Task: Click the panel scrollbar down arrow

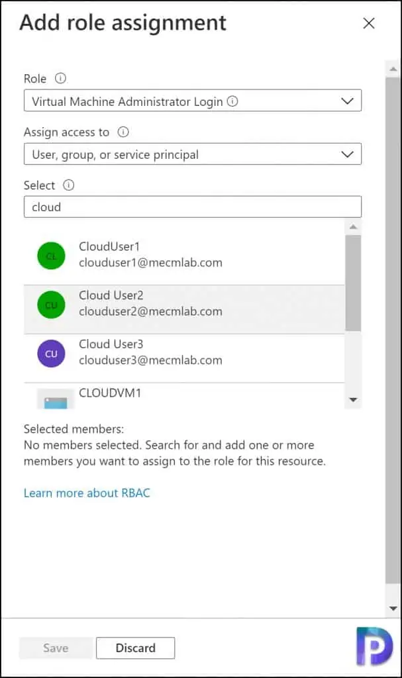Action: point(393,608)
